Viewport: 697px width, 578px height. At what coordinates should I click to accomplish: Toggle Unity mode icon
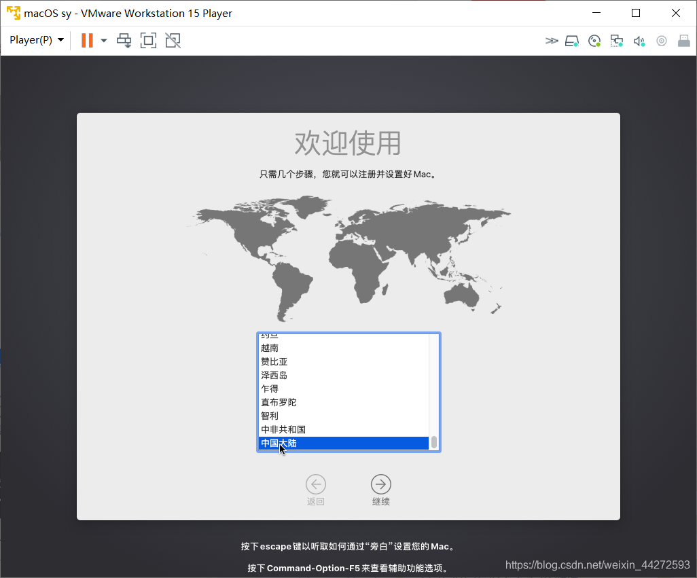tap(173, 41)
